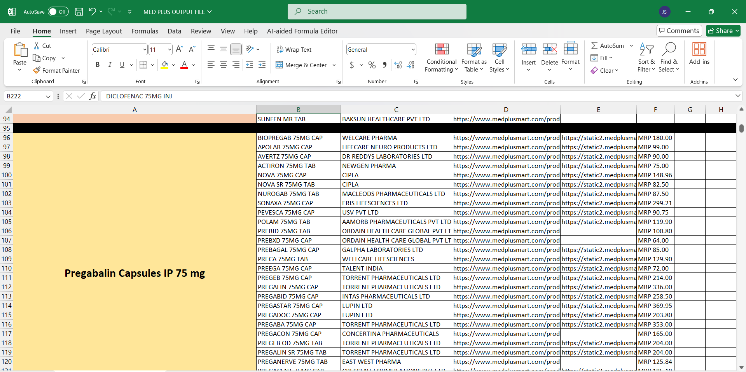The height and width of the screenshot is (372, 746).
Task: Open the font name Calibri dropdown
Action: pos(145,49)
